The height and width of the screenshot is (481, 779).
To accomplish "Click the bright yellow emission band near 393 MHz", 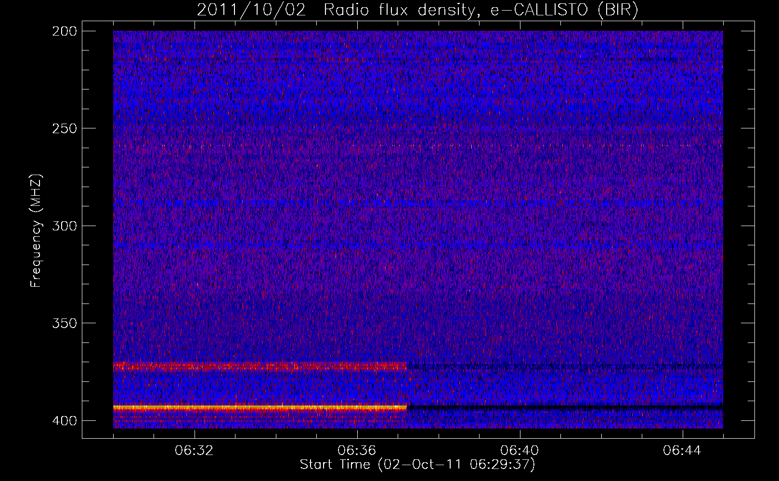I will click(260, 407).
